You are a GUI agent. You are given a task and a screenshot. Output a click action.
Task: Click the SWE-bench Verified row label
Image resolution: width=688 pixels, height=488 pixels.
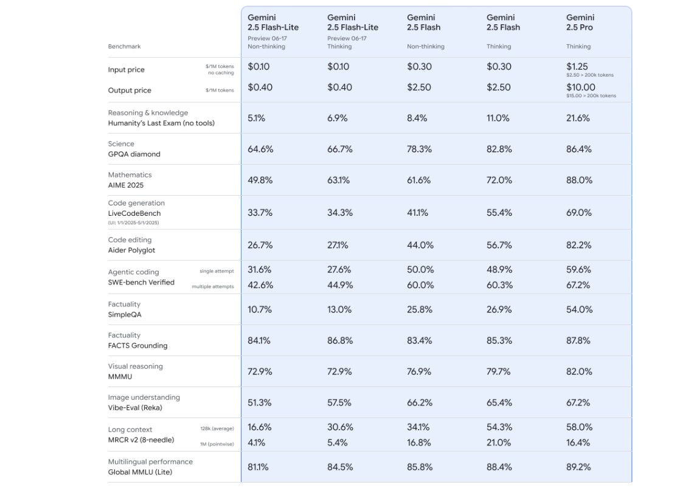point(141,283)
